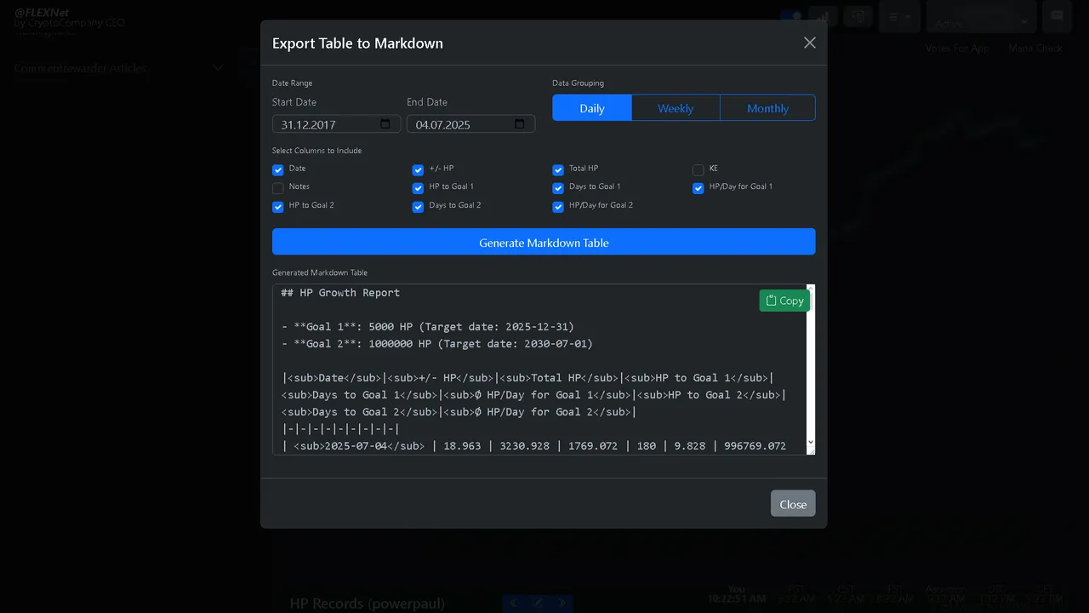Toggle the HP/Day for Goal 1 checkbox
Viewport: 1089px width, 613px height.
click(698, 188)
